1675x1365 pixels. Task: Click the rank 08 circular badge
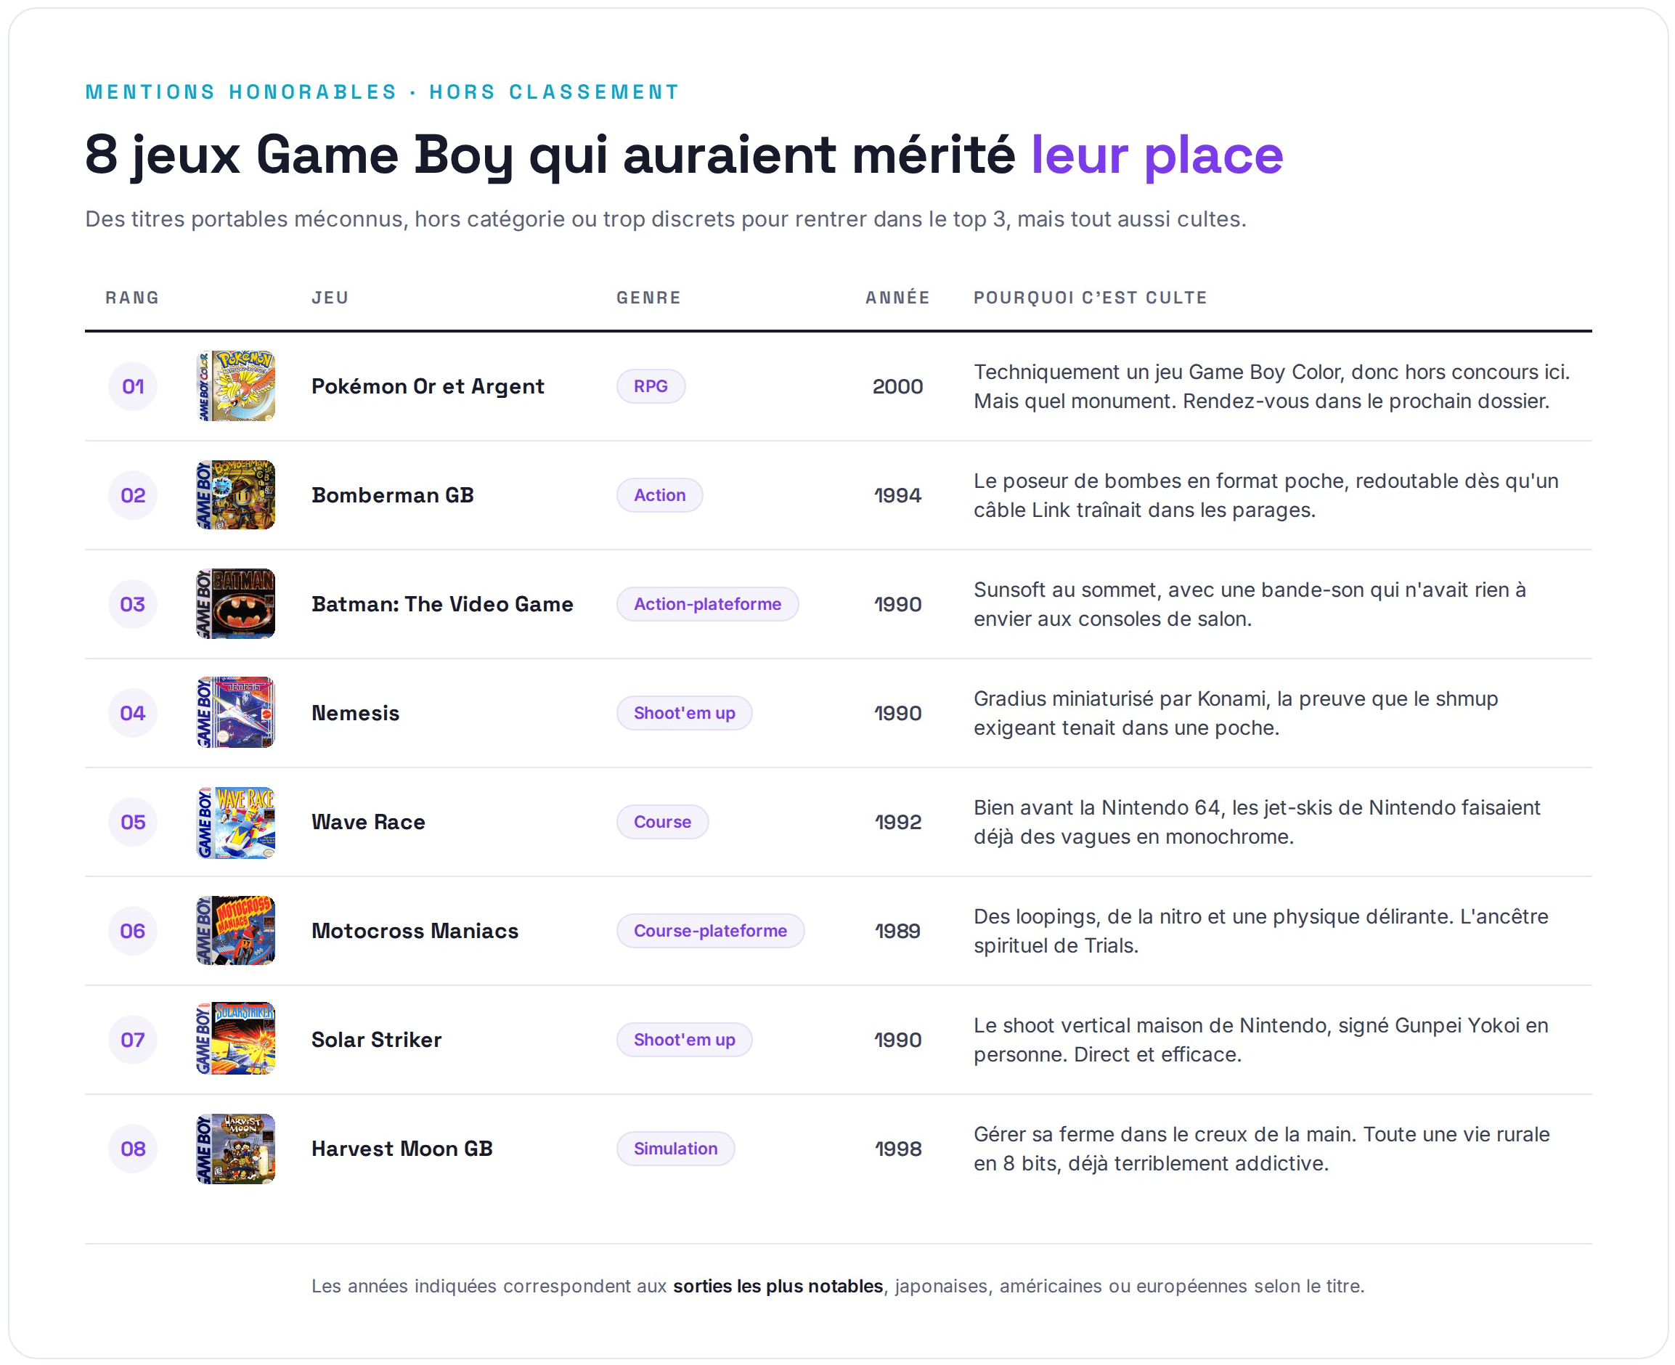click(x=133, y=1148)
